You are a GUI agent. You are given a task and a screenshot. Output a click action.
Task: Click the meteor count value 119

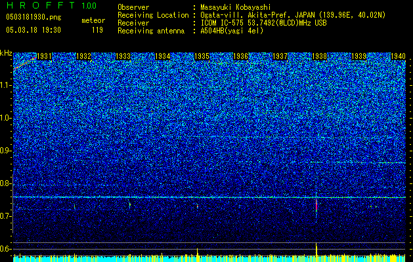click(97, 30)
